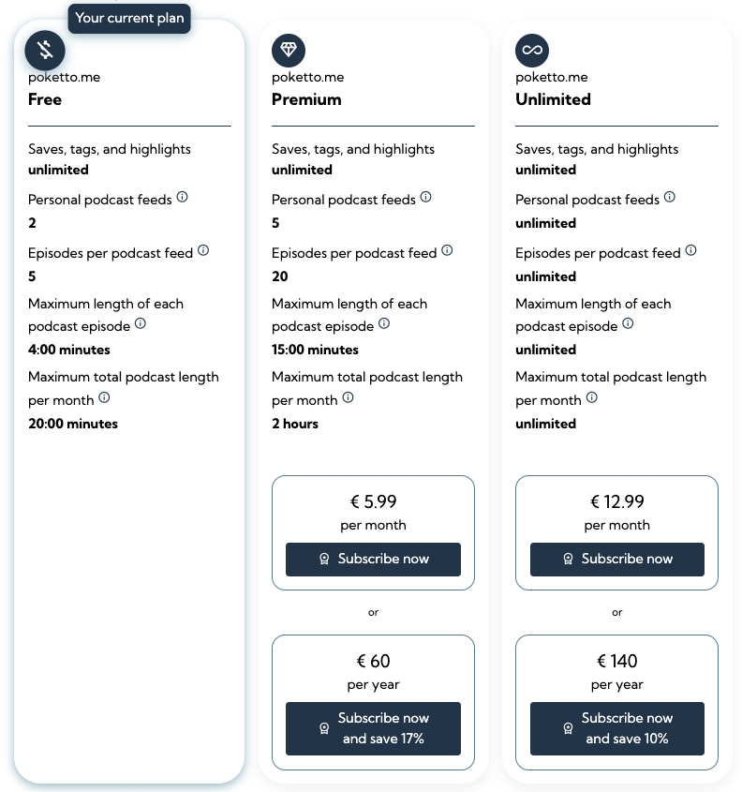742x792 pixels.
Task: Click the Free plan crossed-dollar icon
Action: coord(45,50)
